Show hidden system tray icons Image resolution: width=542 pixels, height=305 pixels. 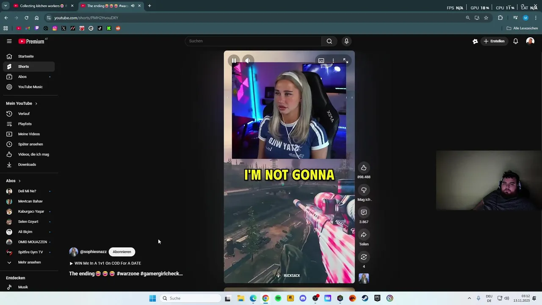[x=469, y=298]
